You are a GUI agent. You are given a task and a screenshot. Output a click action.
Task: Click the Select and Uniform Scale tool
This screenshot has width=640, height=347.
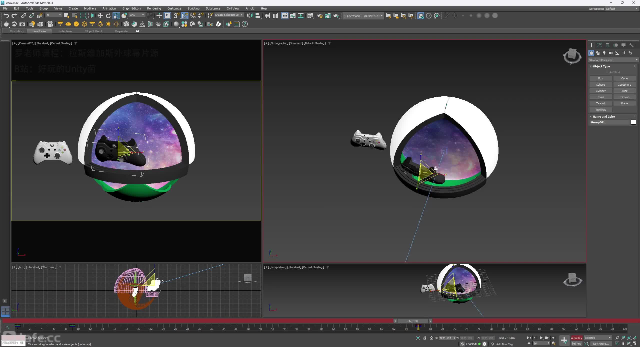116,16
